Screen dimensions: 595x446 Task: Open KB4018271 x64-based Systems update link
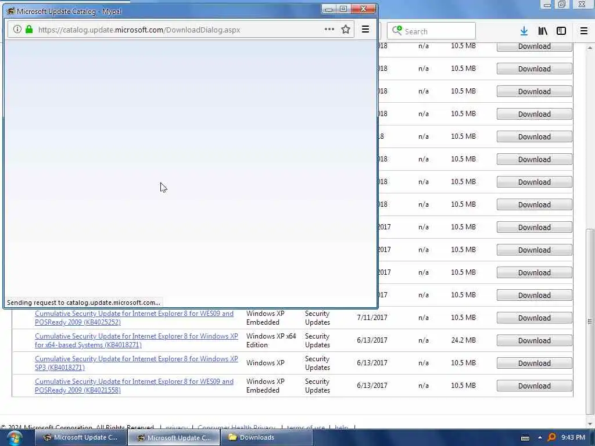tap(136, 340)
